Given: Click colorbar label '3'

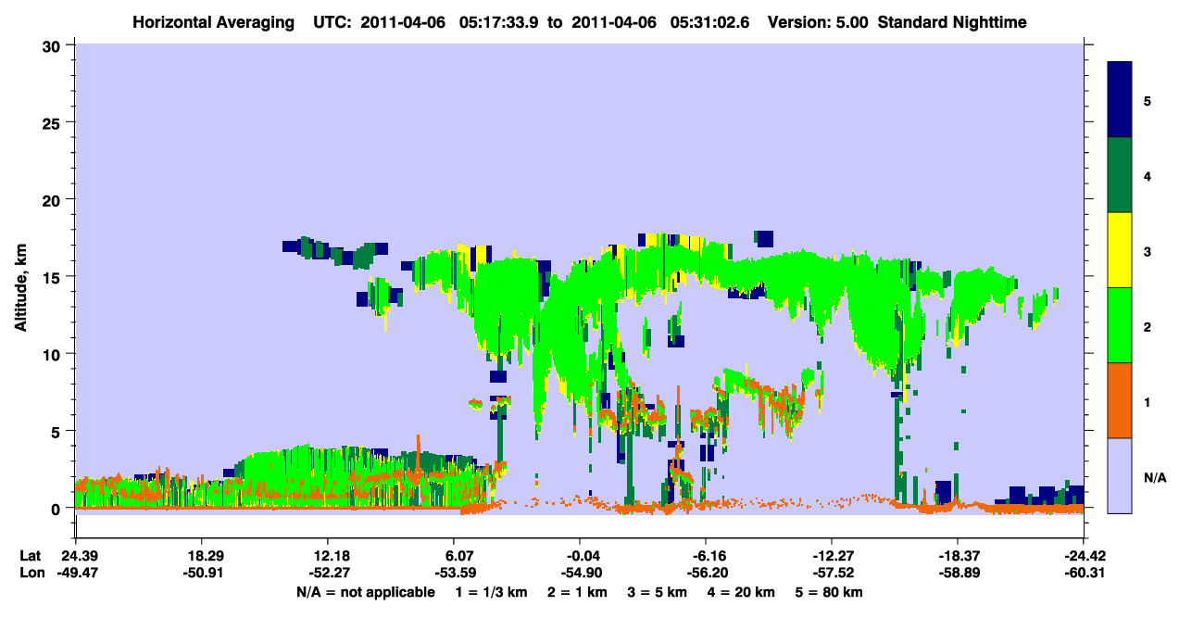Looking at the screenshot, I should [x=1148, y=251].
